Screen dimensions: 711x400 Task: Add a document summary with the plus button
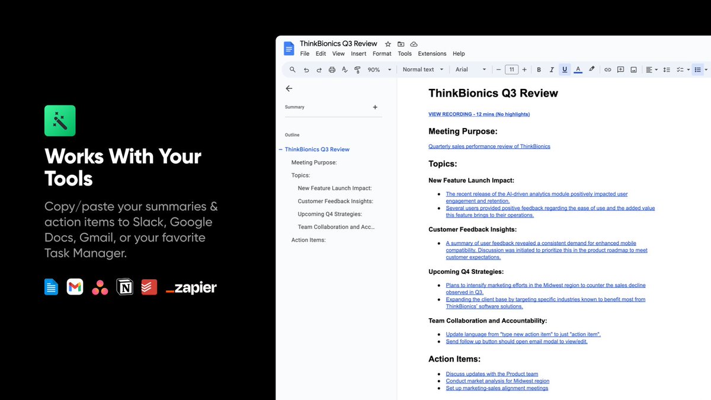(x=375, y=107)
